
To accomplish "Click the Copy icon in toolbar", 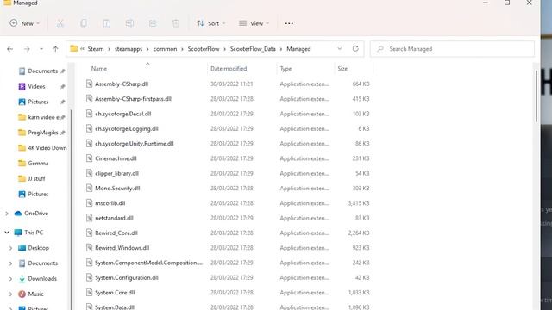I will [x=84, y=23].
